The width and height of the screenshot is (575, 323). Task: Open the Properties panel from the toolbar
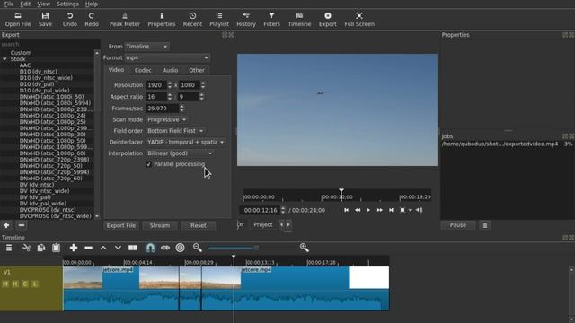point(162,20)
